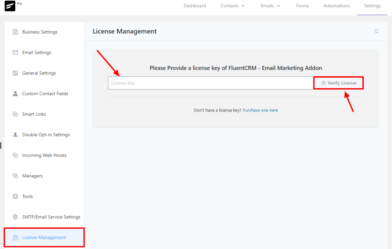This screenshot has height=249, width=392.
Task: Expand the Contacts dropdown chevron
Action: (x=243, y=6)
